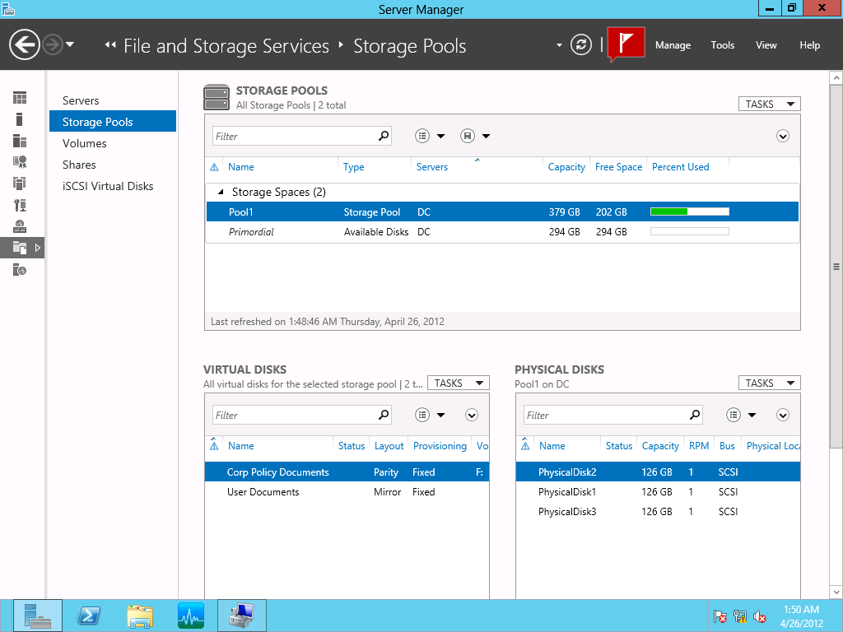Open All Servers icon in sidebar
Screen dimensions: 843x632
(20, 141)
